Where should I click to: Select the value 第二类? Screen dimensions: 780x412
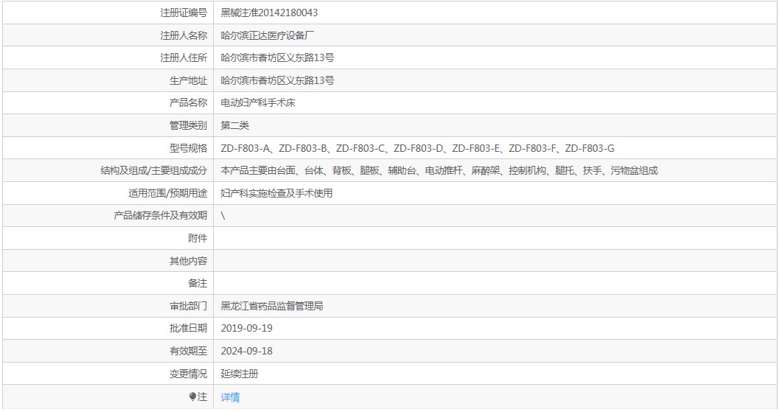tap(234, 125)
